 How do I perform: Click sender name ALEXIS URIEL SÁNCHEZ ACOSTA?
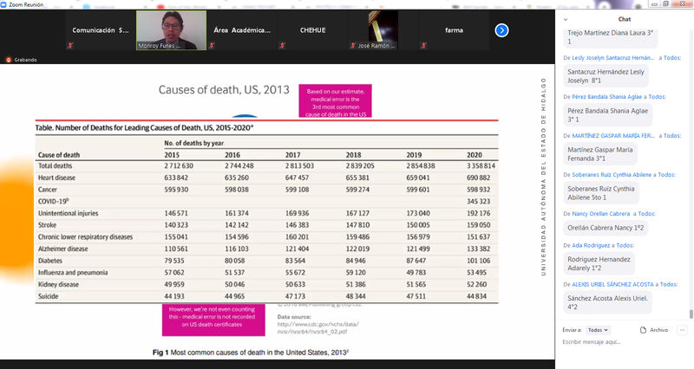click(614, 283)
